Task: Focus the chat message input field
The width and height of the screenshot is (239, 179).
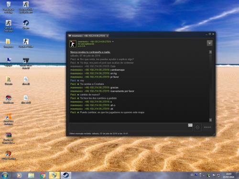Action: [129, 127]
